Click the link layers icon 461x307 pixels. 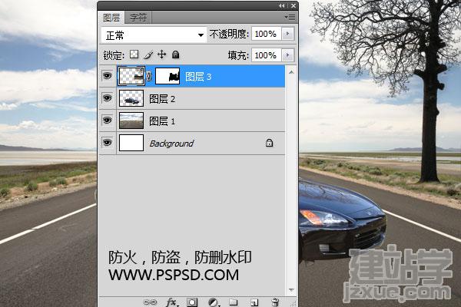click(150, 302)
